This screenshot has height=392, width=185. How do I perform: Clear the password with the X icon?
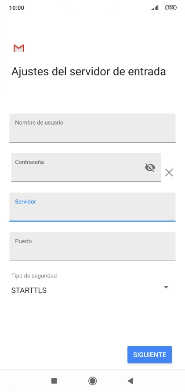pos(169,173)
